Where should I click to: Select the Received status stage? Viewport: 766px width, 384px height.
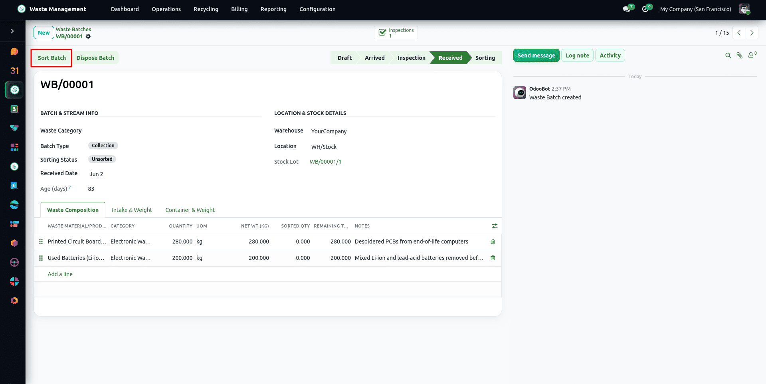[x=450, y=58]
